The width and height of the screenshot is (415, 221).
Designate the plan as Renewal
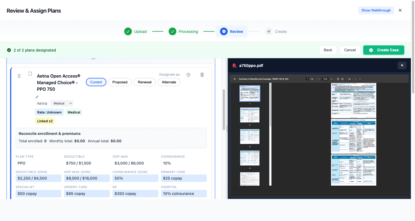145,82
